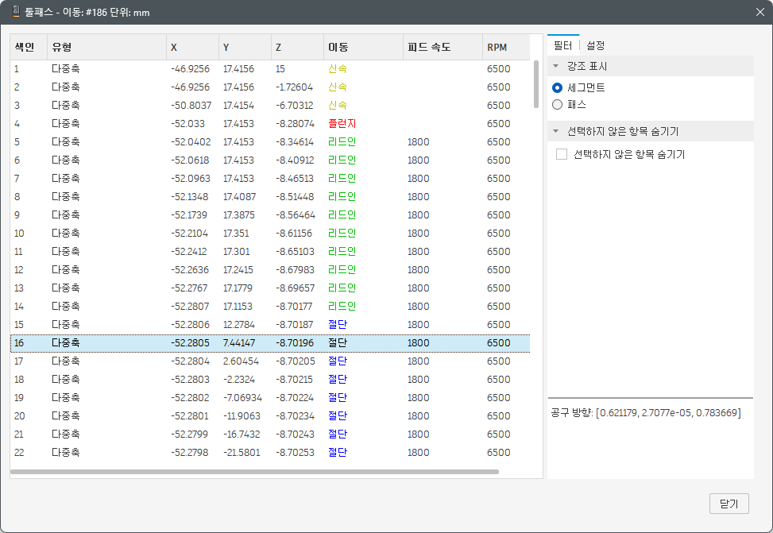The image size is (773, 533).
Task: Select row with index 1
Action: (270, 69)
